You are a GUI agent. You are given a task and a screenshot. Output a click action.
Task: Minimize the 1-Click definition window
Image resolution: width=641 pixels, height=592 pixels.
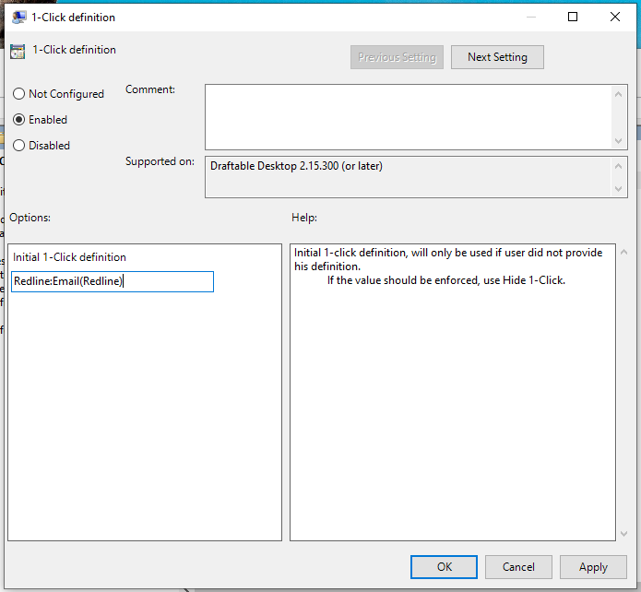tap(531, 17)
